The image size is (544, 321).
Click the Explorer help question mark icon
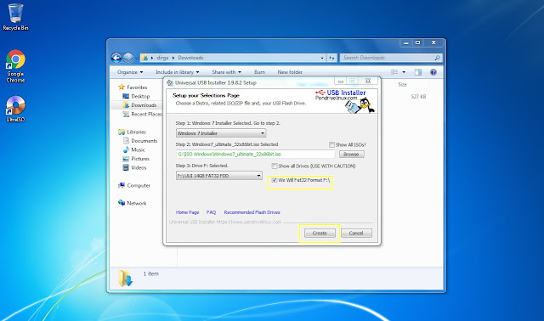[433, 72]
